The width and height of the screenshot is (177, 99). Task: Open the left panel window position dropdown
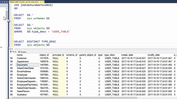point(2,2)
